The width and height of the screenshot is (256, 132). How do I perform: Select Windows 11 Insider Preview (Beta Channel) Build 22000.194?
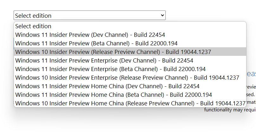[x=96, y=43]
